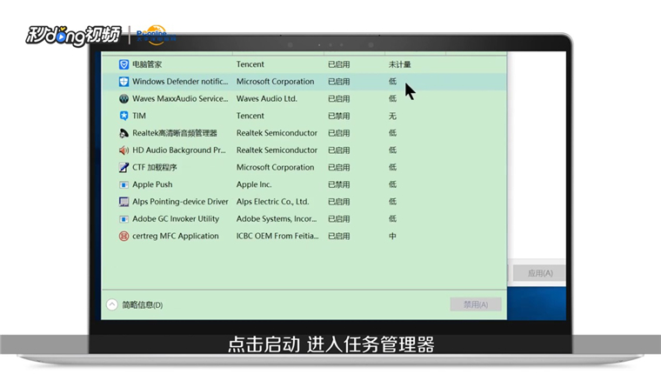
Task: Select Alps Pointing-device Driver entry name
Action: click(180, 202)
